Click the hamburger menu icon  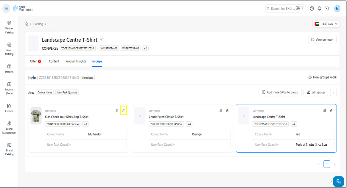[6, 9]
